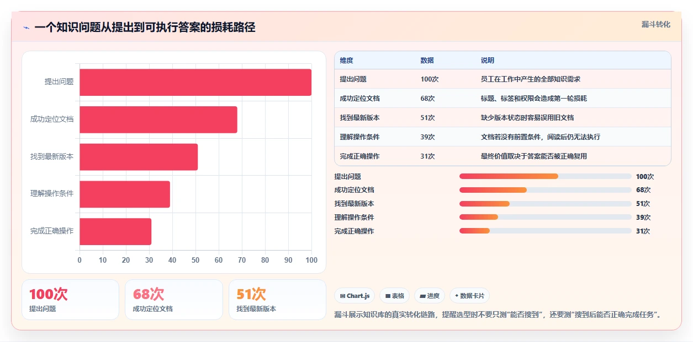Click the 68次 cell in the table
This screenshot has width=693, height=342.
coord(428,99)
